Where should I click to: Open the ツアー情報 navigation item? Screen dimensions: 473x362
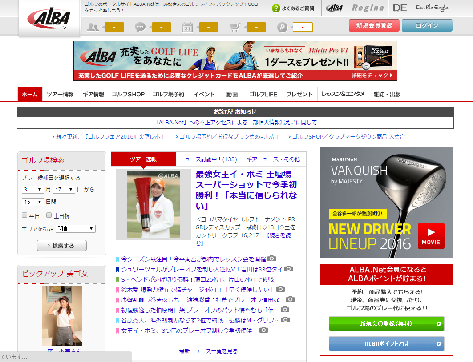click(x=60, y=94)
